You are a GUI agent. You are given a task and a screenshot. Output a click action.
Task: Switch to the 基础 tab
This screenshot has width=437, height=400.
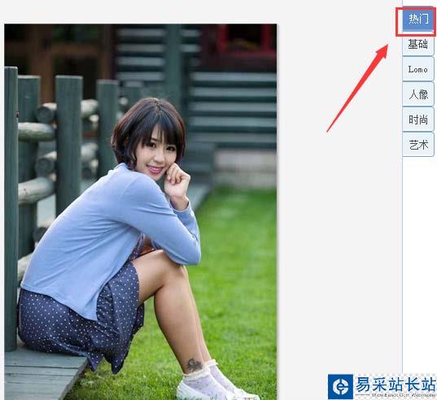[418, 45]
